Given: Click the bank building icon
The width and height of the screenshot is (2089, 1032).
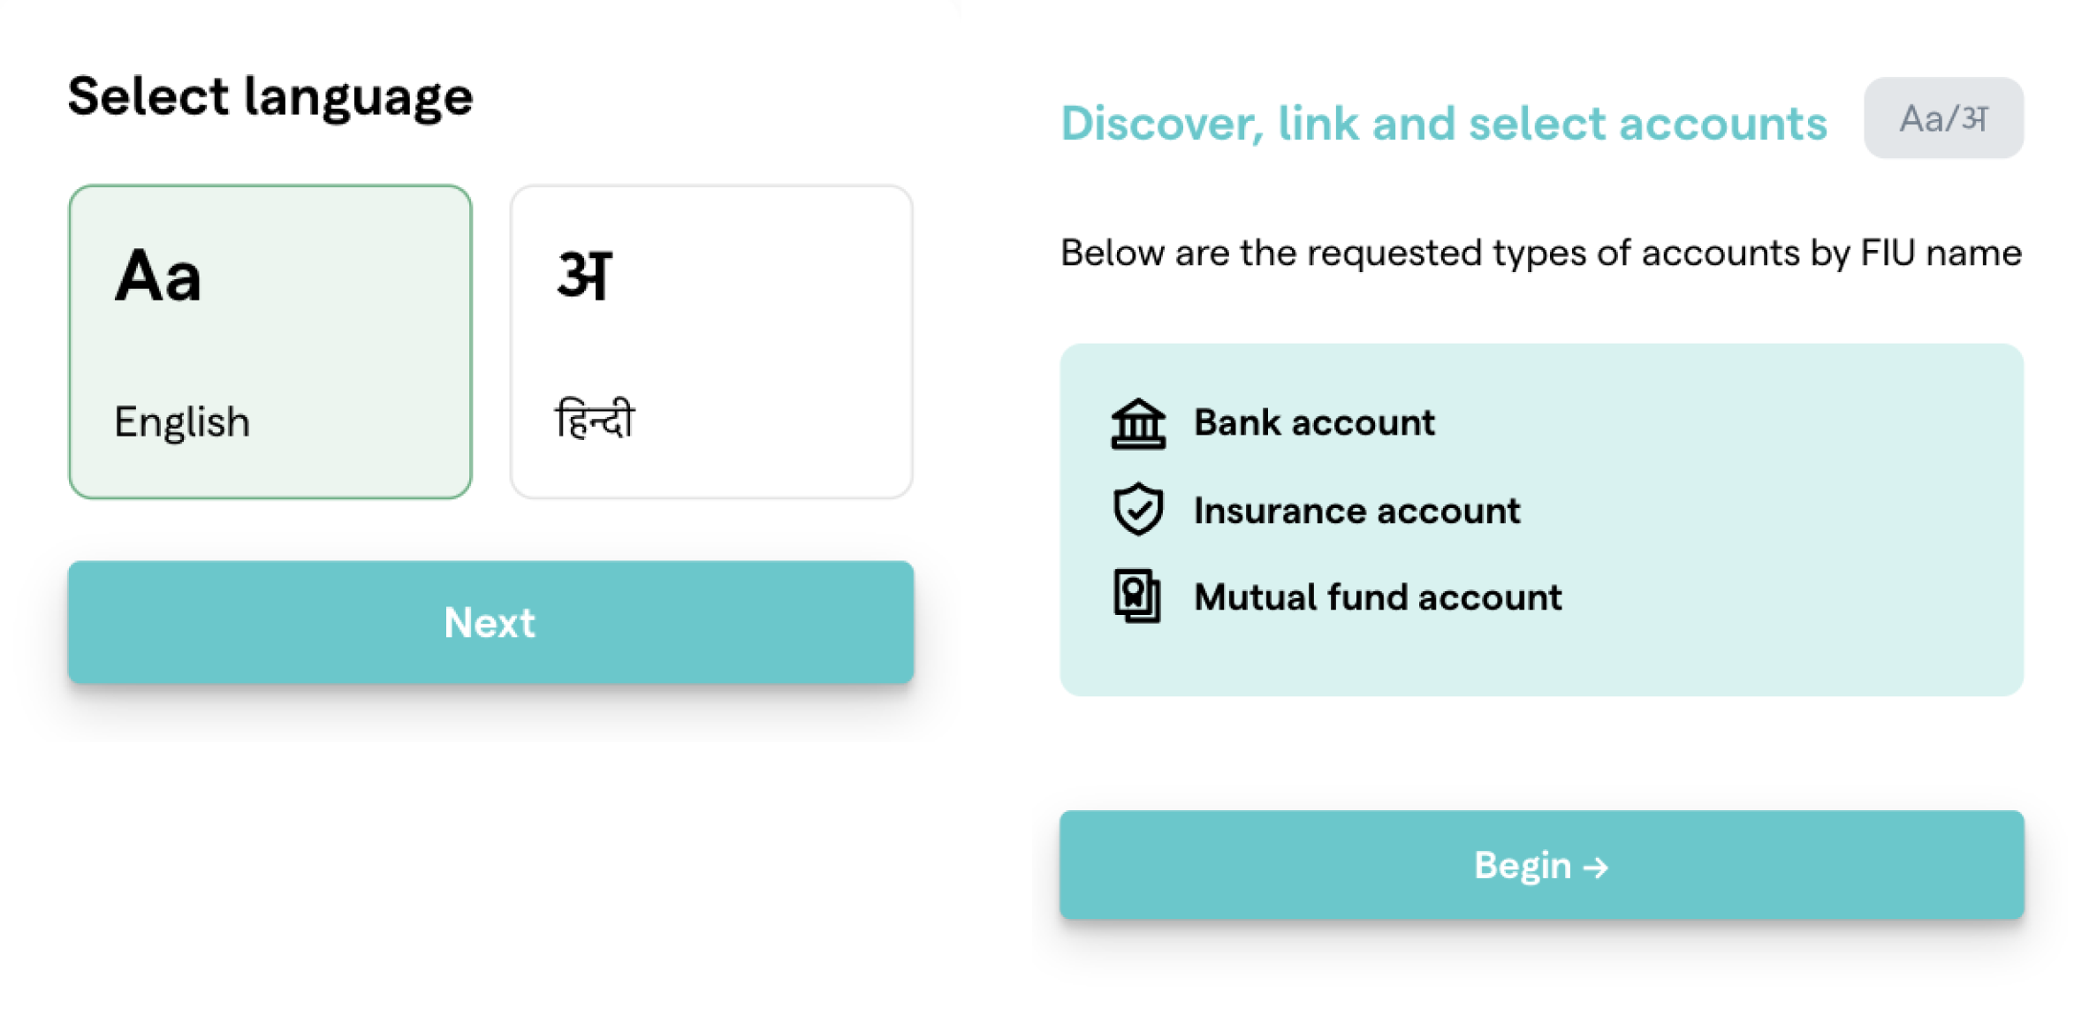Looking at the screenshot, I should point(1137,424).
